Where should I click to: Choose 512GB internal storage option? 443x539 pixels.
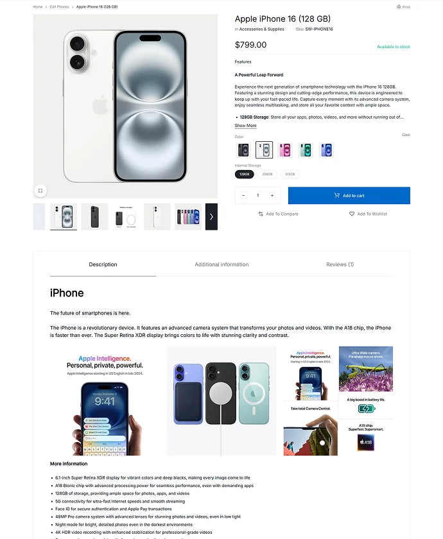click(x=290, y=175)
